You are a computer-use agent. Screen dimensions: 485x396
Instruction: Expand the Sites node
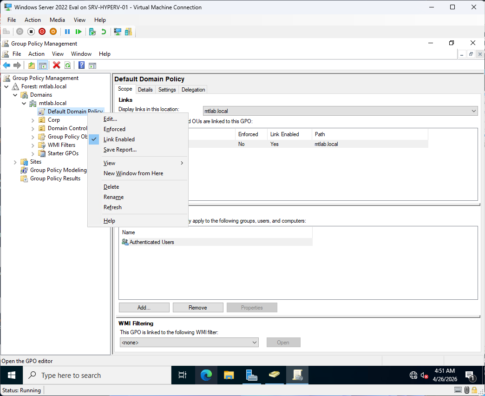(x=15, y=162)
